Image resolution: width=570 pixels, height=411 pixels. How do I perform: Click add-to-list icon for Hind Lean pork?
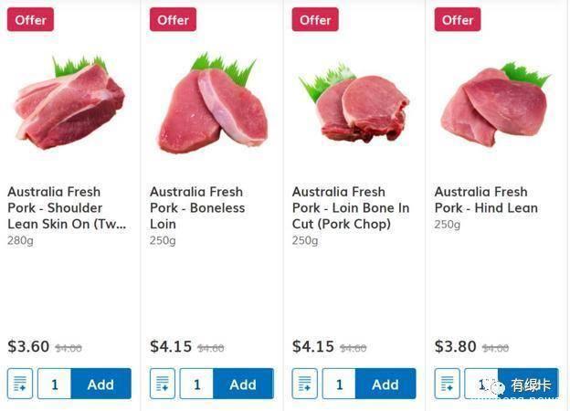pos(448,385)
